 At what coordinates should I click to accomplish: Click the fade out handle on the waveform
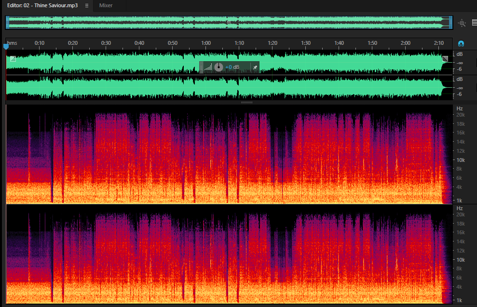pos(445,59)
